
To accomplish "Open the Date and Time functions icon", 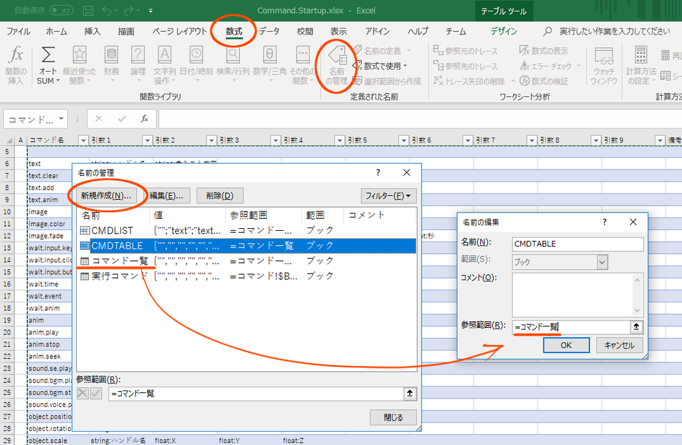I will [196, 55].
